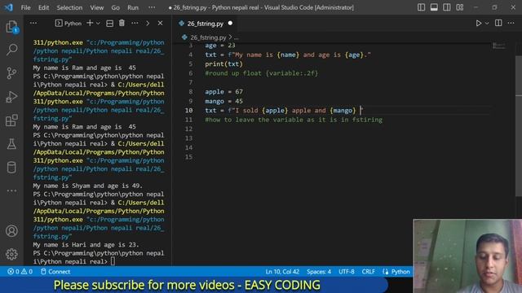Open the Testing flask view
This screenshot has height=293, width=522.
tap(11, 144)
